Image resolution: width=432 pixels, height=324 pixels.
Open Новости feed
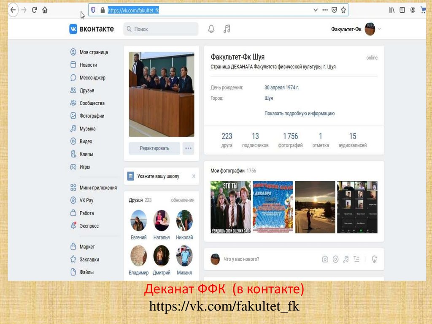tap(88, 65)
